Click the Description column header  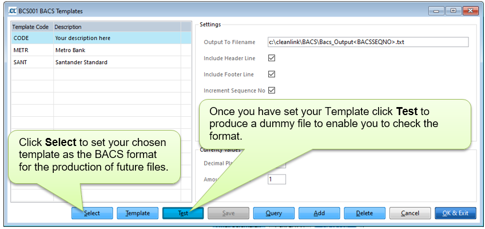pyautogui.click(x=114, y=27)
